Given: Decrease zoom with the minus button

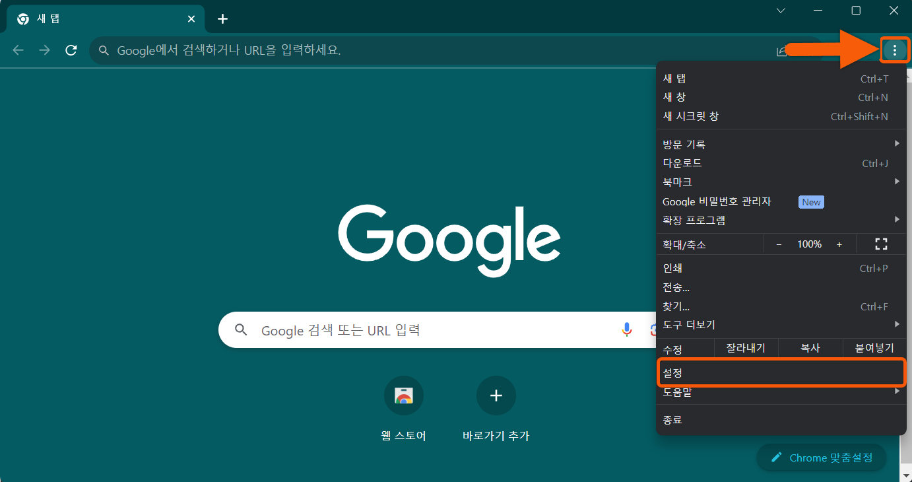Looking at the screenshot, I should click(779, 244).
